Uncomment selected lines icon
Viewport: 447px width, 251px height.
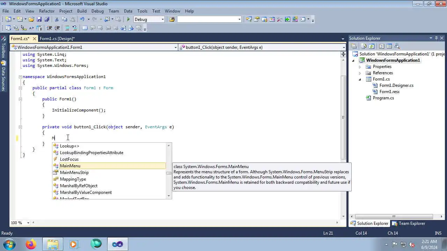click(74, 28)
